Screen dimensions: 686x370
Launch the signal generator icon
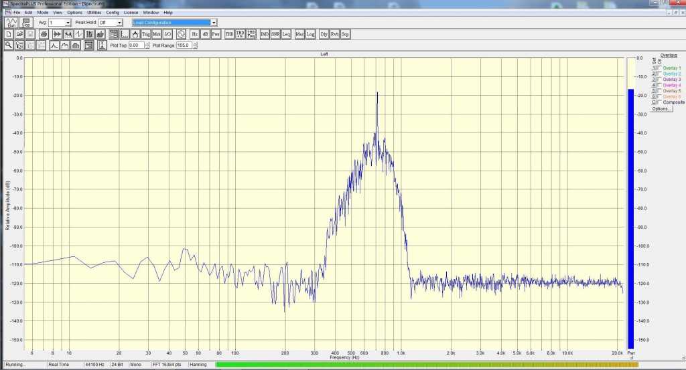181,34
